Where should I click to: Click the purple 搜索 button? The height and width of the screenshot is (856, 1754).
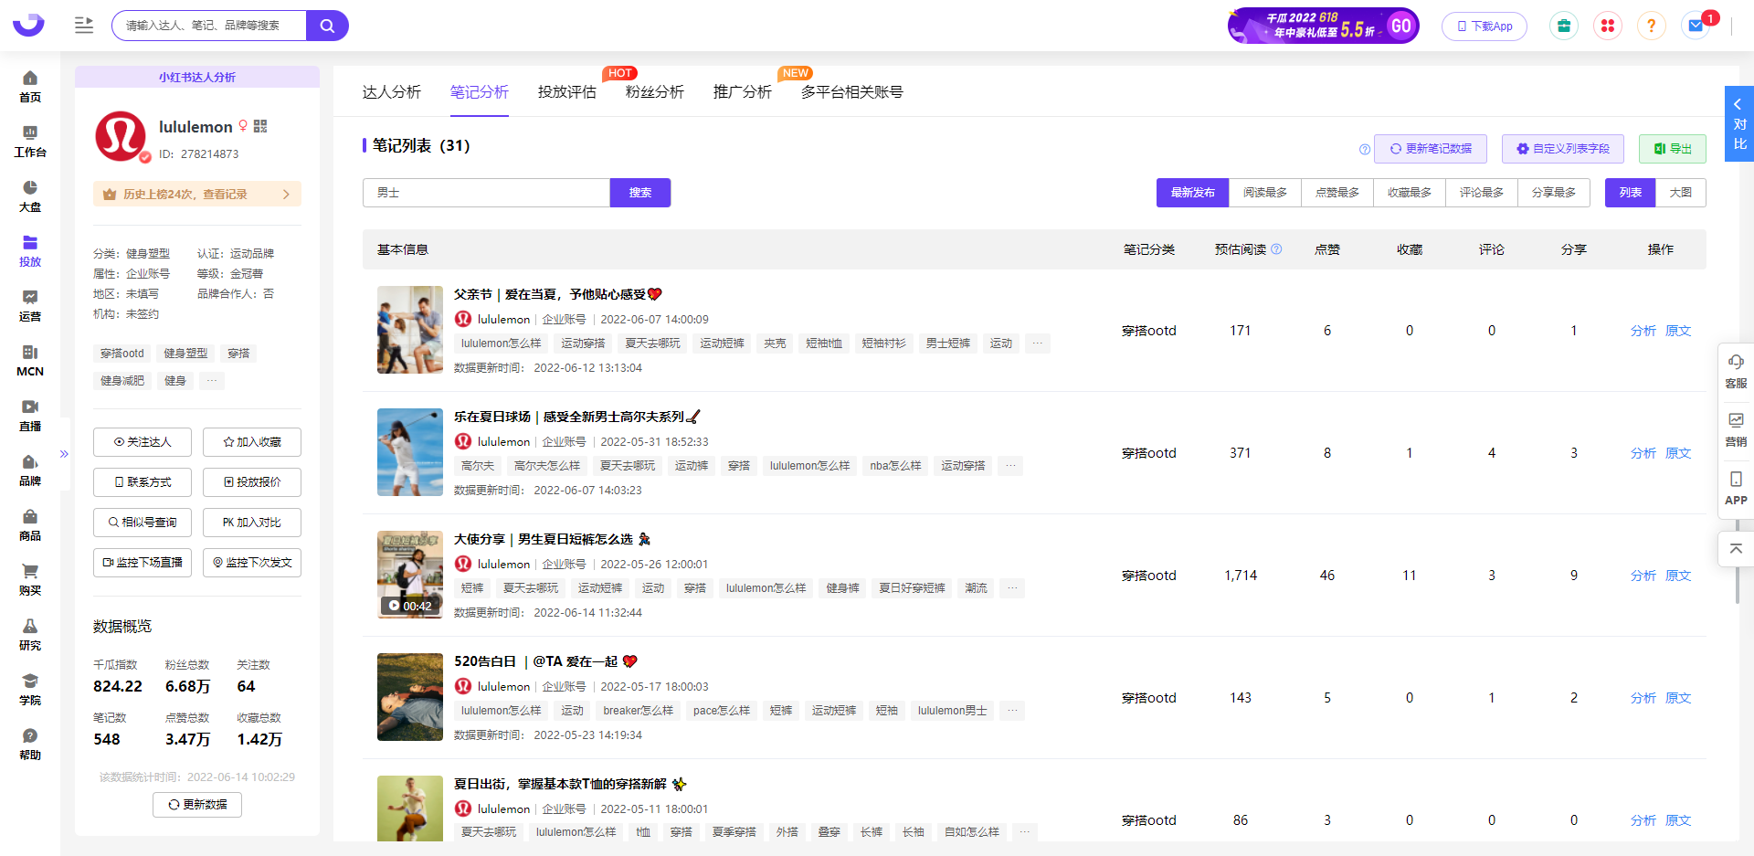[640, 193]
